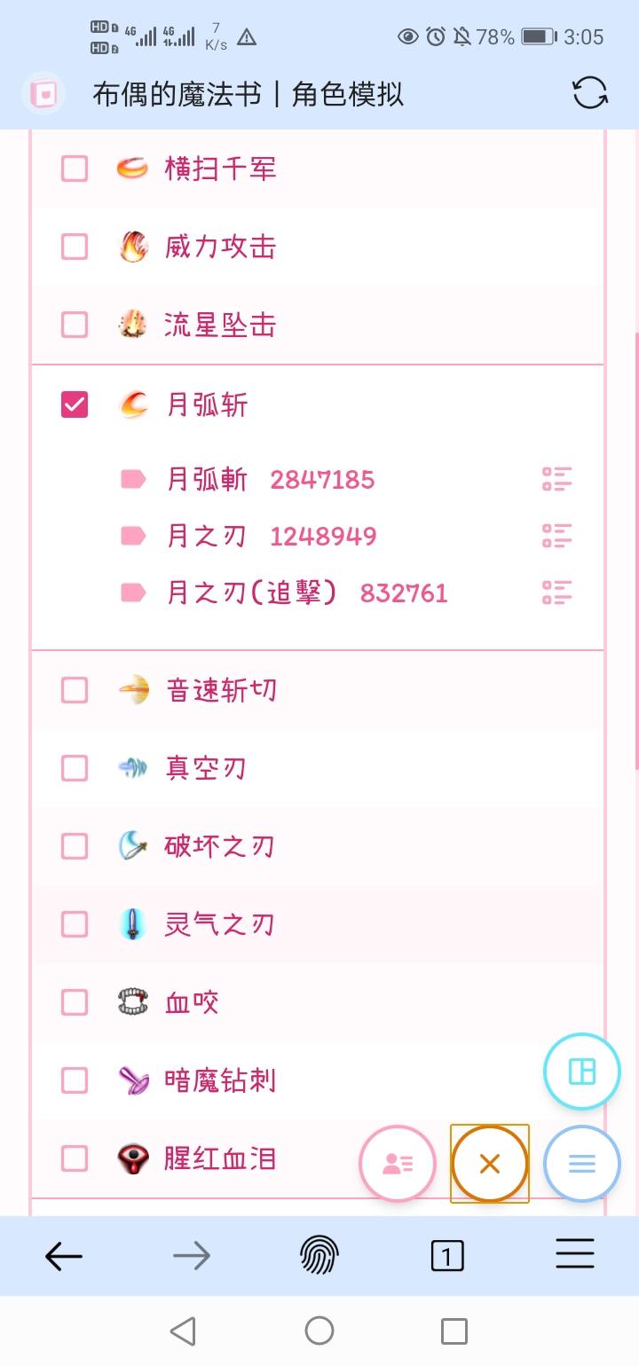
Task: Open detail list icon for 月之刃(追擊) 832761
Action: point(556,593)
